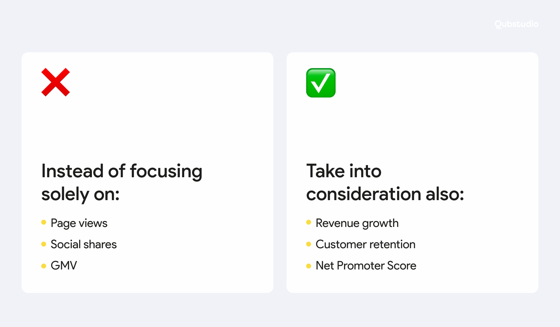Click the 'Instead of focusing' heading line
The image size is (560, 327).
pyautogui.click(x=122, y=171)
